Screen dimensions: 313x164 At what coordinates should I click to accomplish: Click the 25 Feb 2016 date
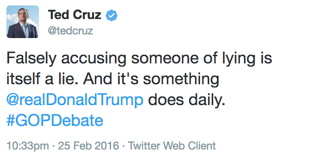click(x=88, y=146)
